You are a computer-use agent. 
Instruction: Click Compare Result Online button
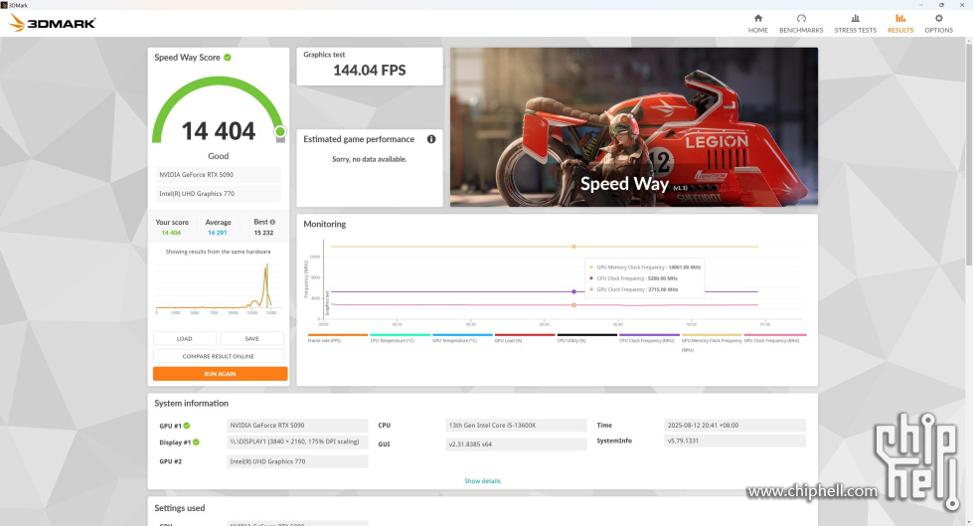click(219, 356)
